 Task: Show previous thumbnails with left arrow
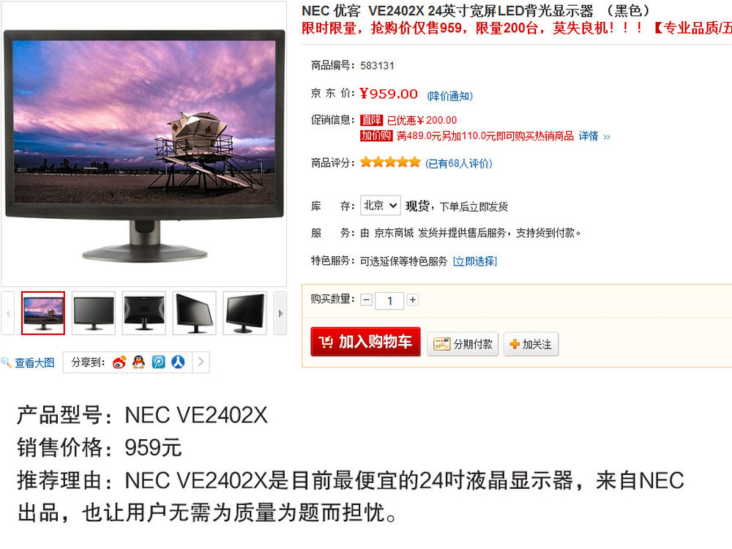7,313
